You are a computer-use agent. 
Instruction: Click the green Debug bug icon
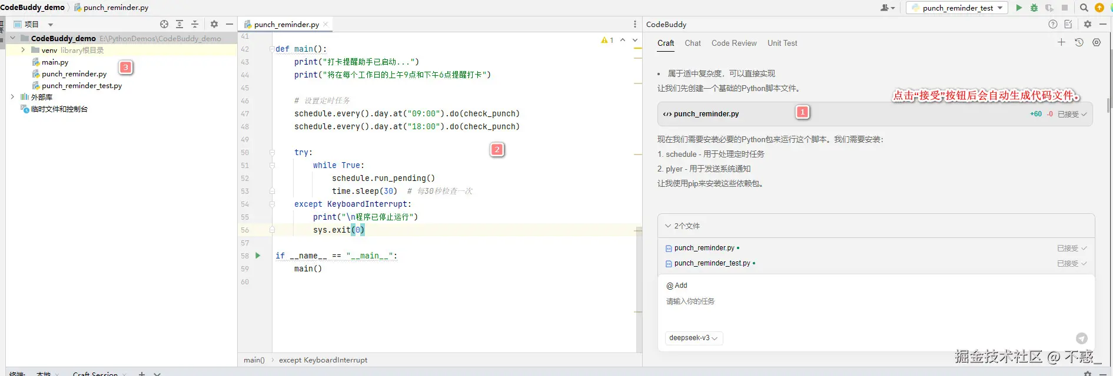point(1034,8)
